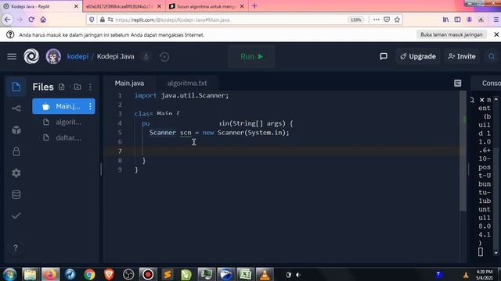Open VLC from the taskbar
This screenshot has width=501, height=281.
click(x=265, y=274)
